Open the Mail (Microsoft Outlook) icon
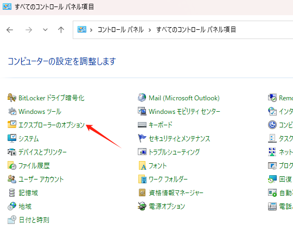Viewport: 293px width, 250px height. click(x=142, y=98)
